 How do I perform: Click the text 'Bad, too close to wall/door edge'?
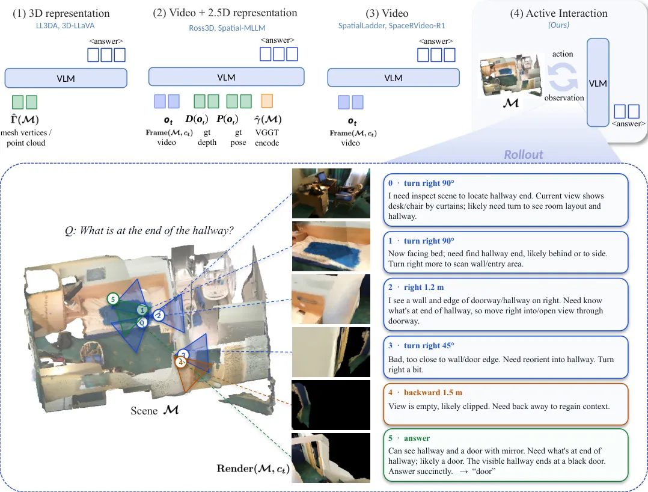(444, 359)
